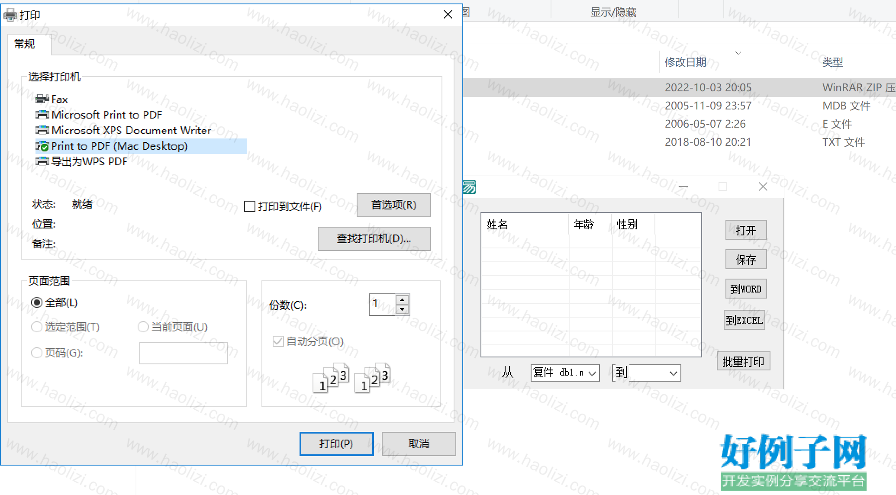The width and height of the screenshot is (896, 495).
Task: Toggle the 自动分页(O) checkbox
Action: pos(278,341)
